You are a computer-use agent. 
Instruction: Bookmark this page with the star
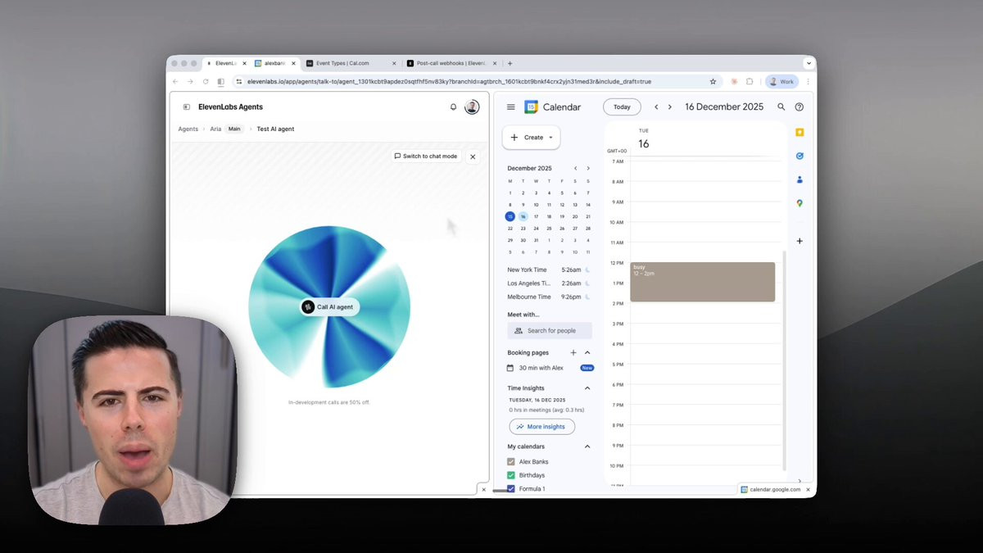point(713,82)
